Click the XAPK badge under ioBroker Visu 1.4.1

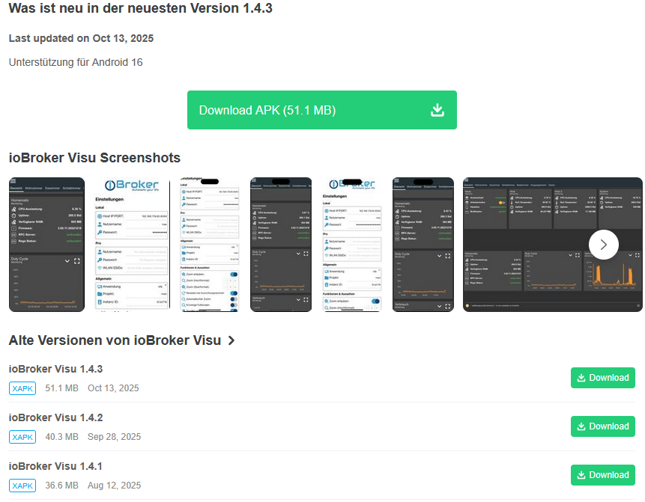pyautogui.click(x=22, y=485)
